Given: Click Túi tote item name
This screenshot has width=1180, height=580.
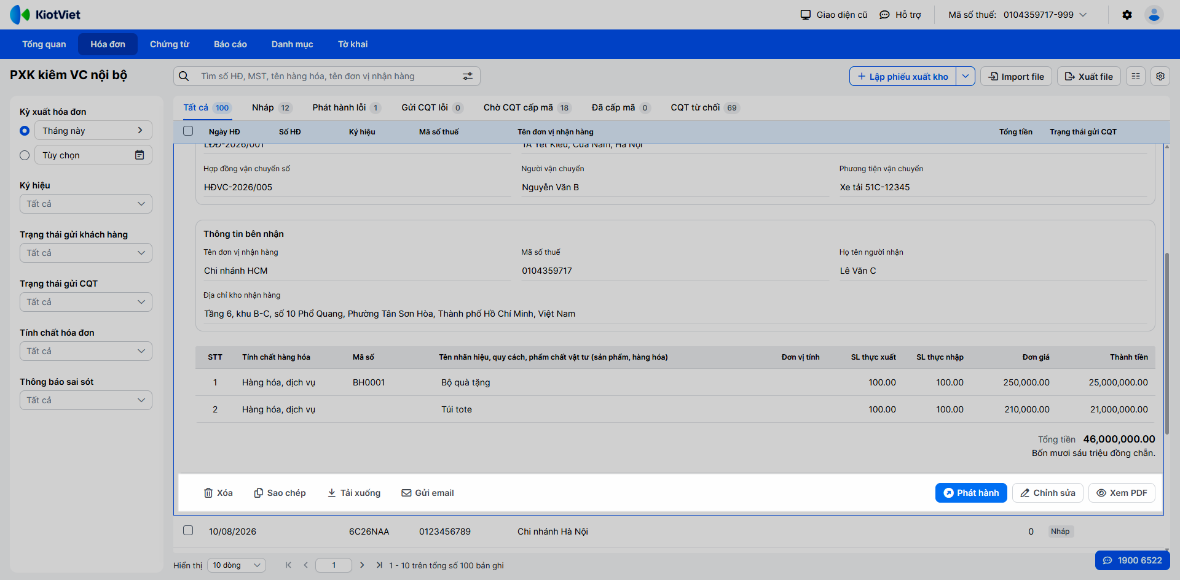Looking at the screenshot, I should click(457, 409).
